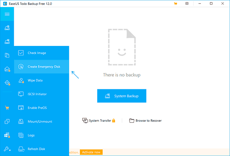The height and width of the screenshot is (156, 230).
Task: Click the Activate now button
Action: click(91, 152)
